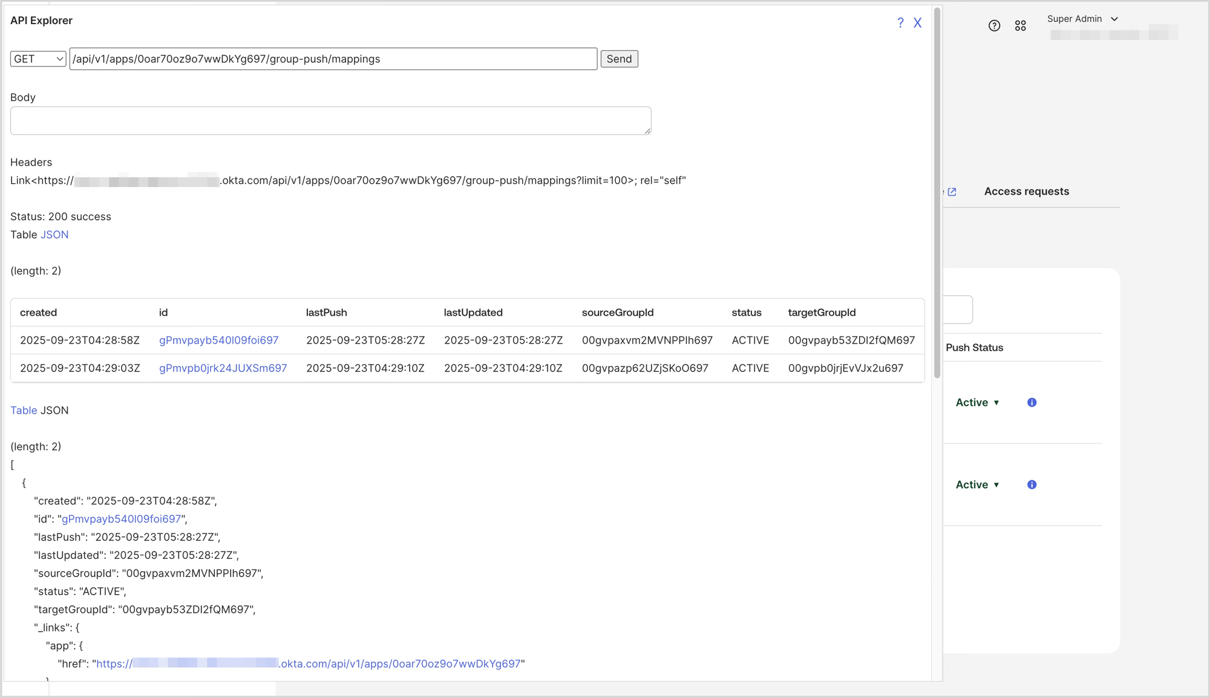The image size is (1210, 698).
Task: Open the GET method dropdown
Action: tap(38, 59)
